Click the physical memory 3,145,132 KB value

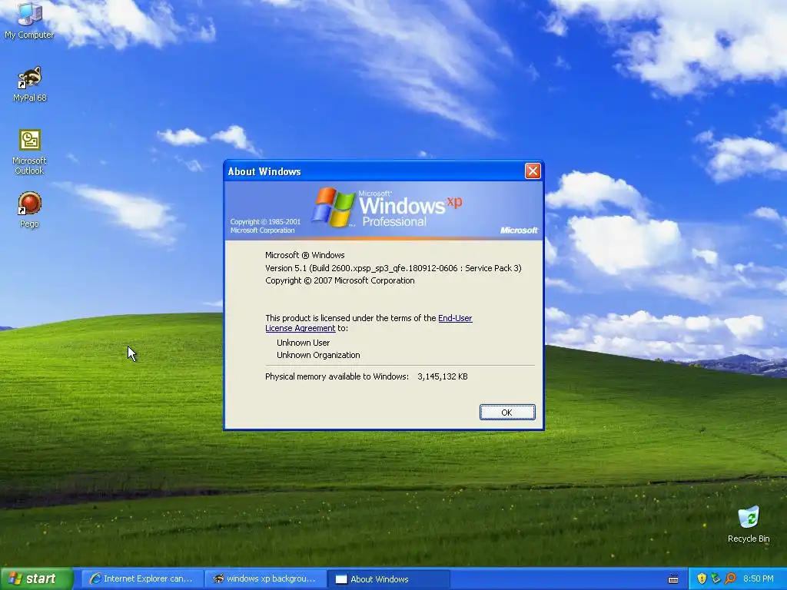pos(442,376)
